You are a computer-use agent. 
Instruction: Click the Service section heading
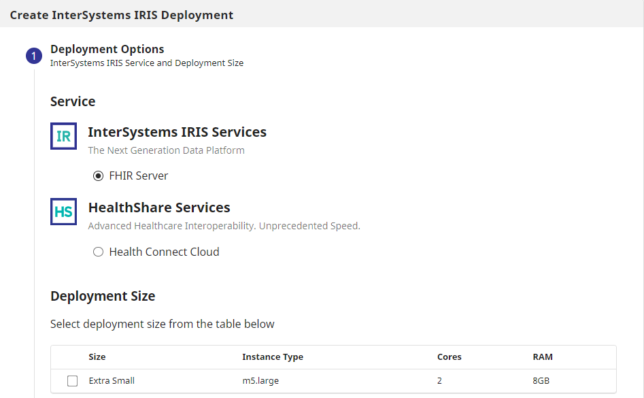tap(73, 101)
